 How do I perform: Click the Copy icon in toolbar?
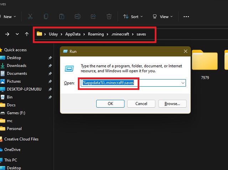point(46,16)
